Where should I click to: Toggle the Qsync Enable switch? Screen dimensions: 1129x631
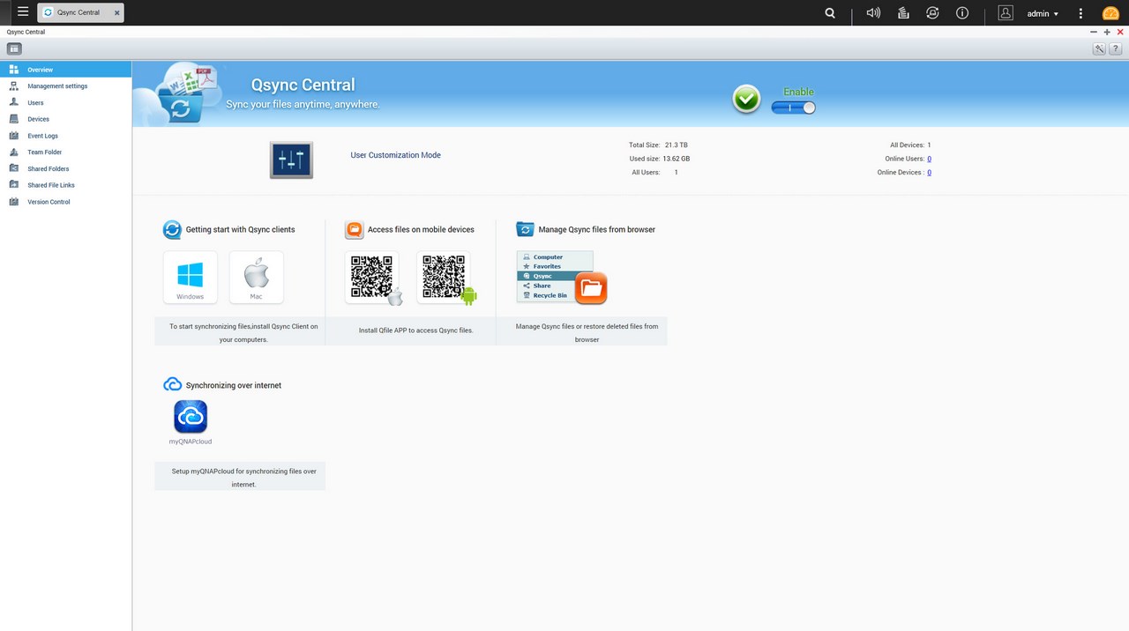(793, 108)
